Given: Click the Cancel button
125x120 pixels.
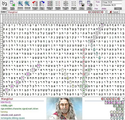Looking at the screenshot, I should (x=114, y=12).
